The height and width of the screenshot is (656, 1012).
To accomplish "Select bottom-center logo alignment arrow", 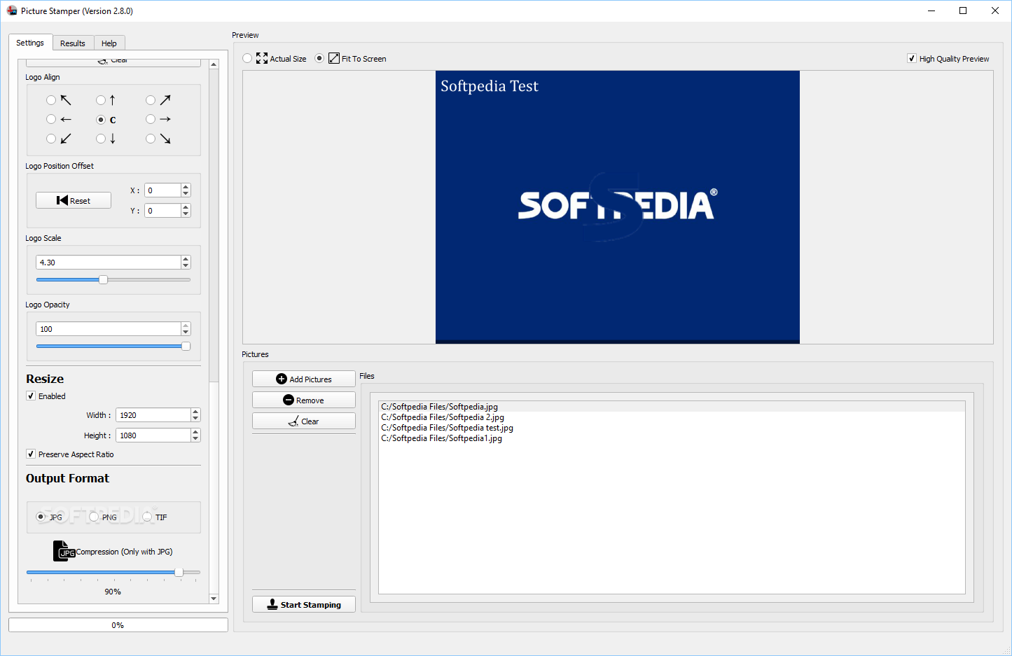I will [106, 139].
